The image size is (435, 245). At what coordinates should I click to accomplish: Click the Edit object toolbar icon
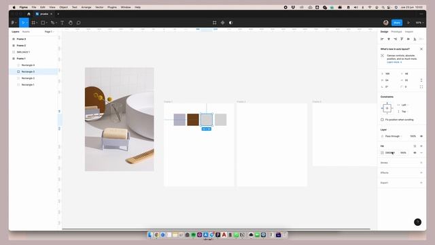pos(215,22)
